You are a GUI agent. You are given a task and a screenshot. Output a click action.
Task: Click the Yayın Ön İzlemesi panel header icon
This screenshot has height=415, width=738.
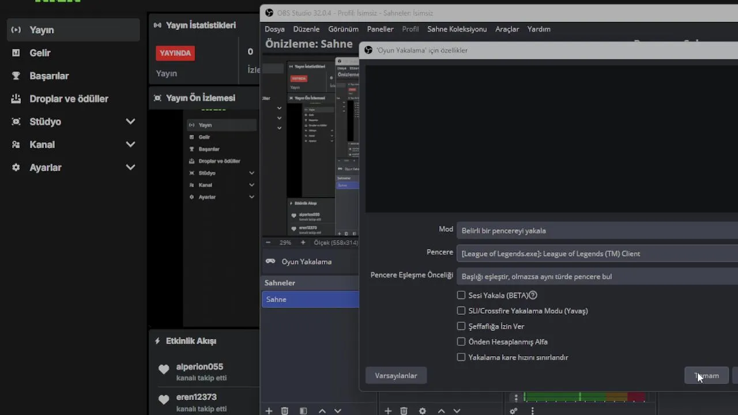coord(157,98)
